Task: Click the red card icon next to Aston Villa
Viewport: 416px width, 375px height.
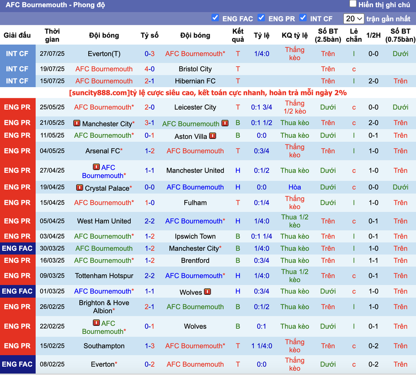Action: pos(212,136)
